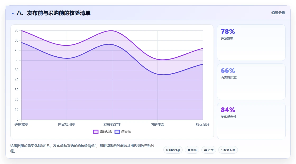The width and height of the screenshot is (296, 164).
Task: Click the Chart.js tag icon
Action: 167,150
